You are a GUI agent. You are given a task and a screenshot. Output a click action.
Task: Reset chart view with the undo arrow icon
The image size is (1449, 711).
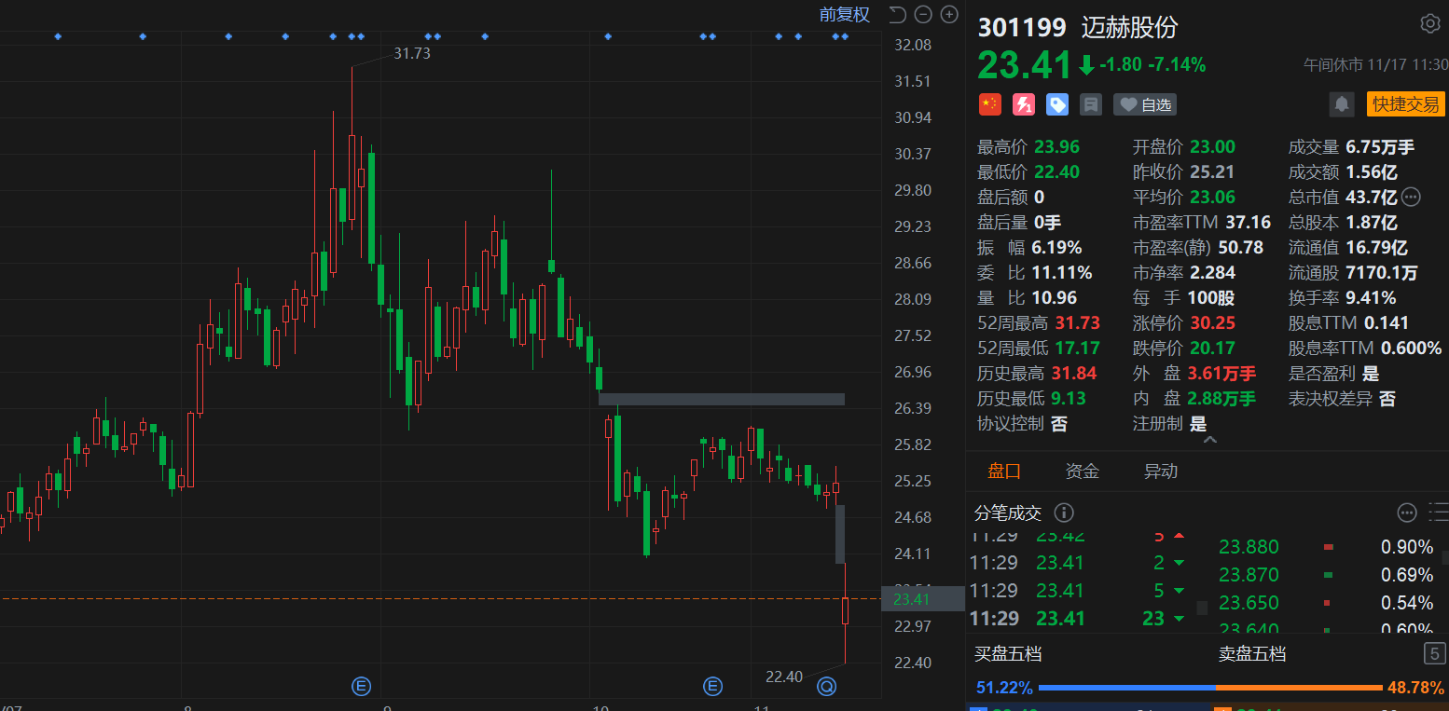(x=897, y=14)
